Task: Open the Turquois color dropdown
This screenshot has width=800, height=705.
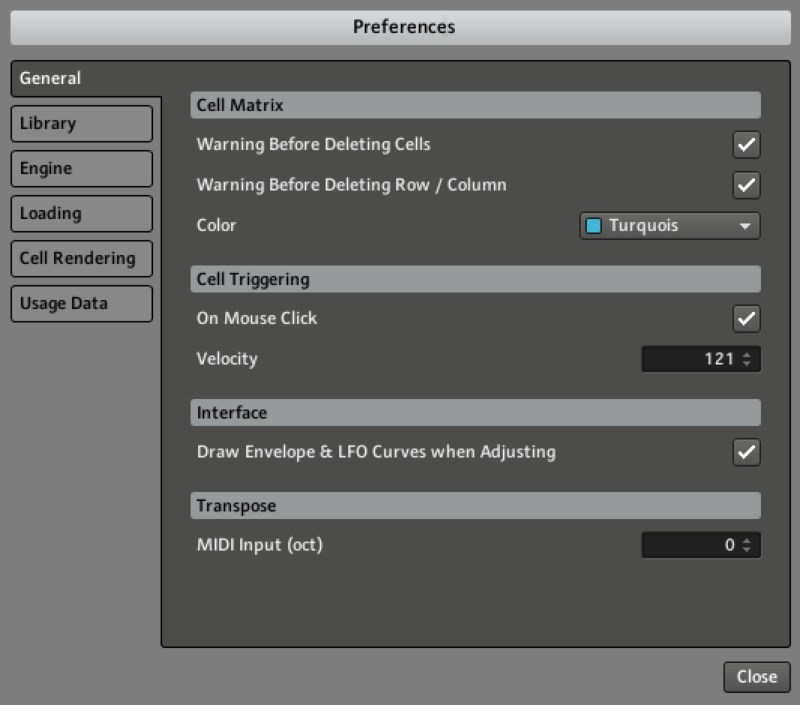Action: point(669,226)
